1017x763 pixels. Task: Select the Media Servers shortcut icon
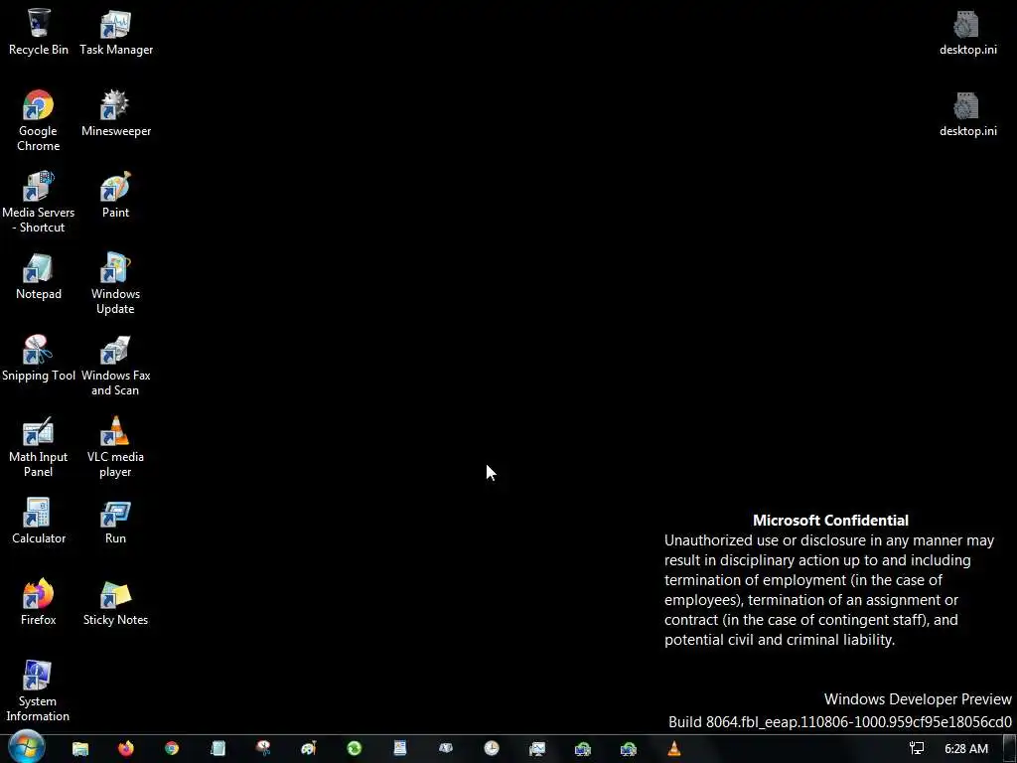[x=39, y=202]
